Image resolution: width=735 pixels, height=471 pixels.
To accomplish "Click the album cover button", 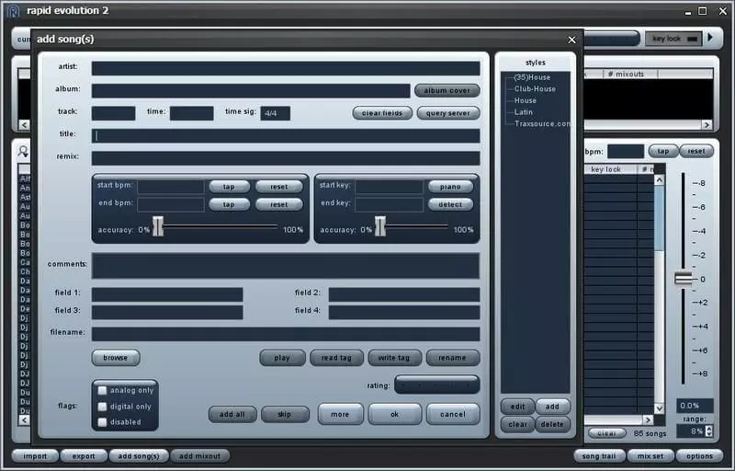I will pos(447,91).
